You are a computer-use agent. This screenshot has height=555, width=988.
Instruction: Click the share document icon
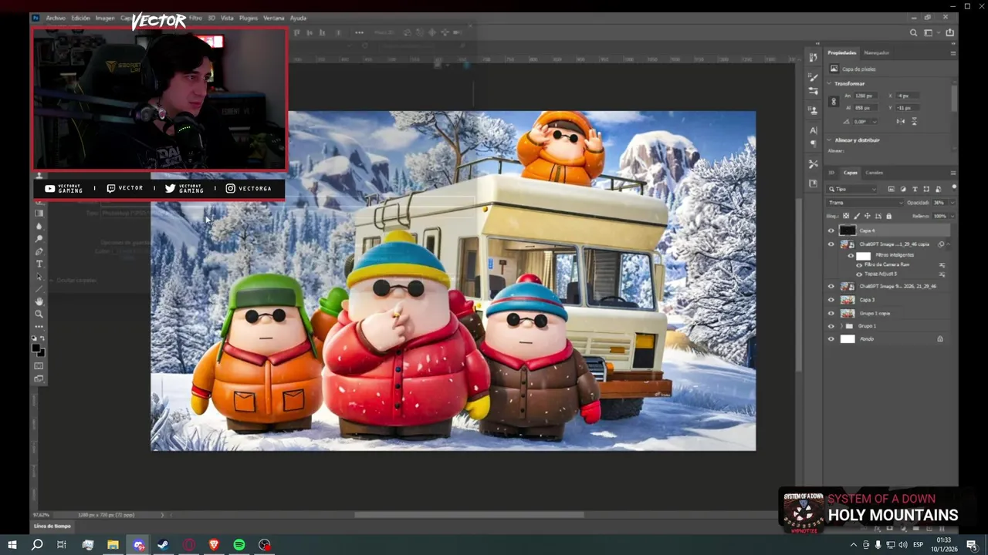pos(950,32)
